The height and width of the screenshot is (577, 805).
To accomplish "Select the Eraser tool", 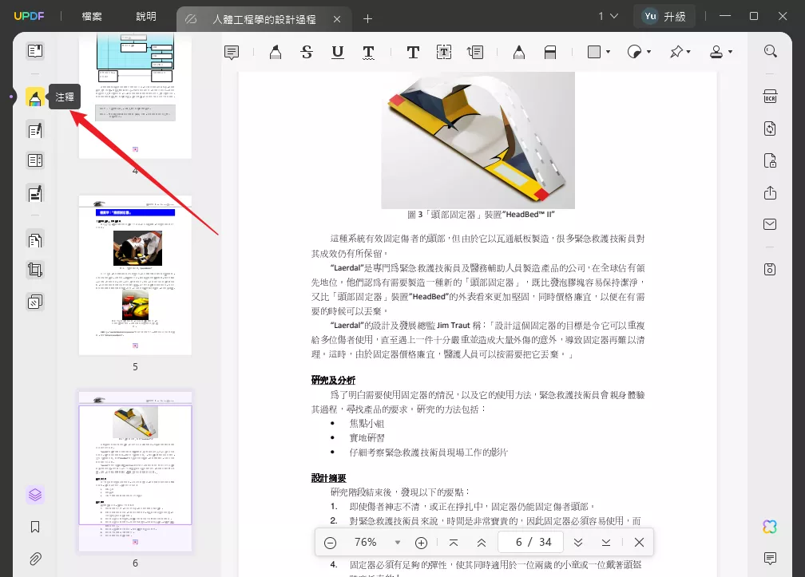I will (x=549, y=53).
